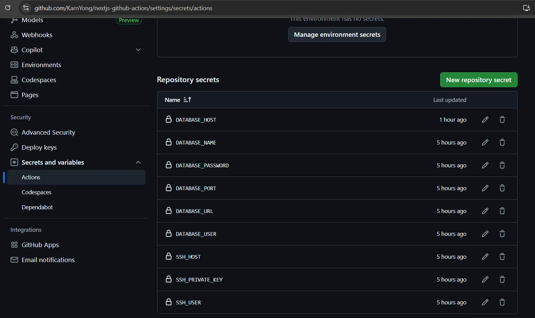Viewport: 535px width, 318px height.
Task: Open Deploy keys settings
Action: [x=39, y=147]
